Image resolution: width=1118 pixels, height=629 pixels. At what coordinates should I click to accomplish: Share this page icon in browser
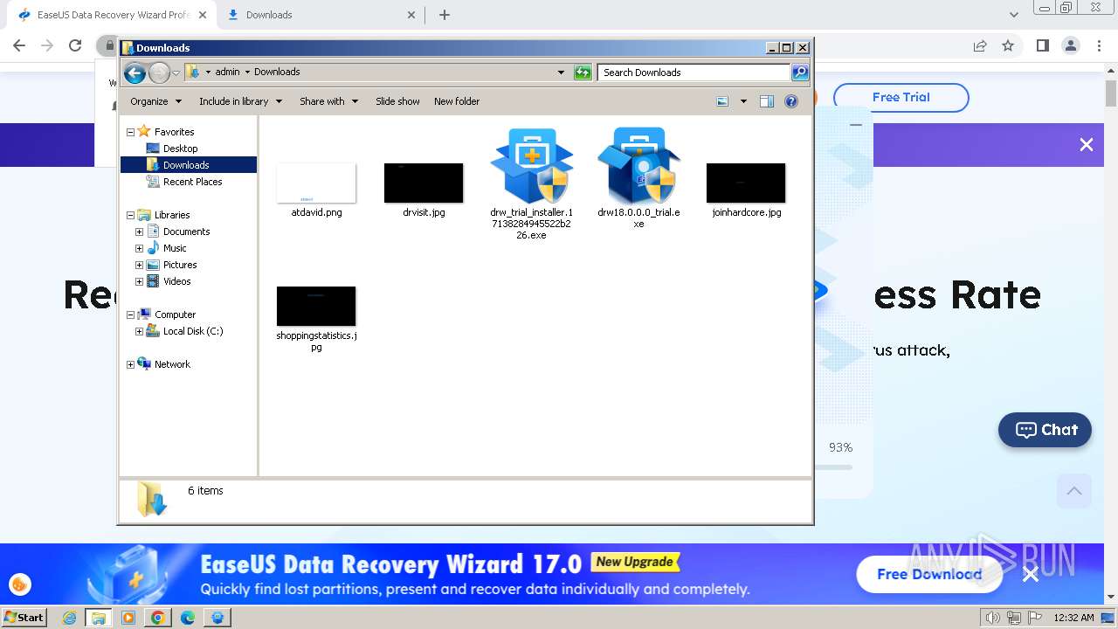[x=980, y=45]
